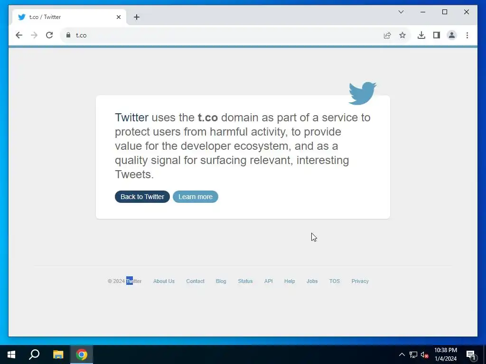Click the Chrome taskbar icon
The width and height of the screenshot is (486, 364).
[x=82, y=355]
